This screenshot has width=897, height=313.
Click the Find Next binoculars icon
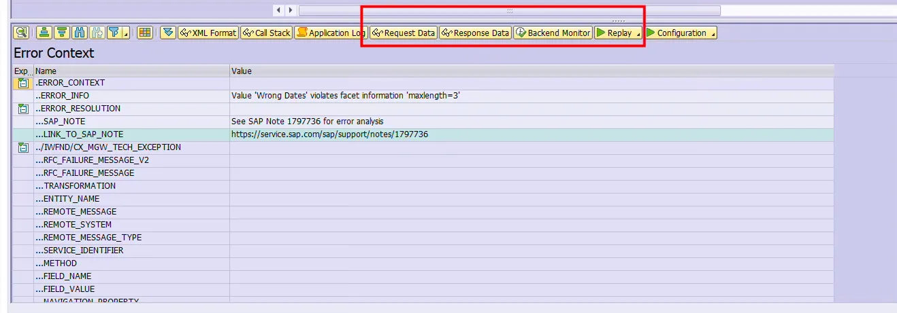pos(97,33)
